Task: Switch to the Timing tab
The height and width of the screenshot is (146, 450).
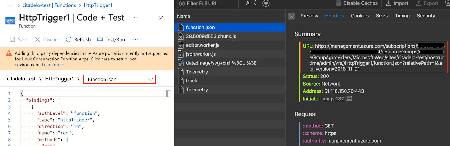Action: pos(402,16)
